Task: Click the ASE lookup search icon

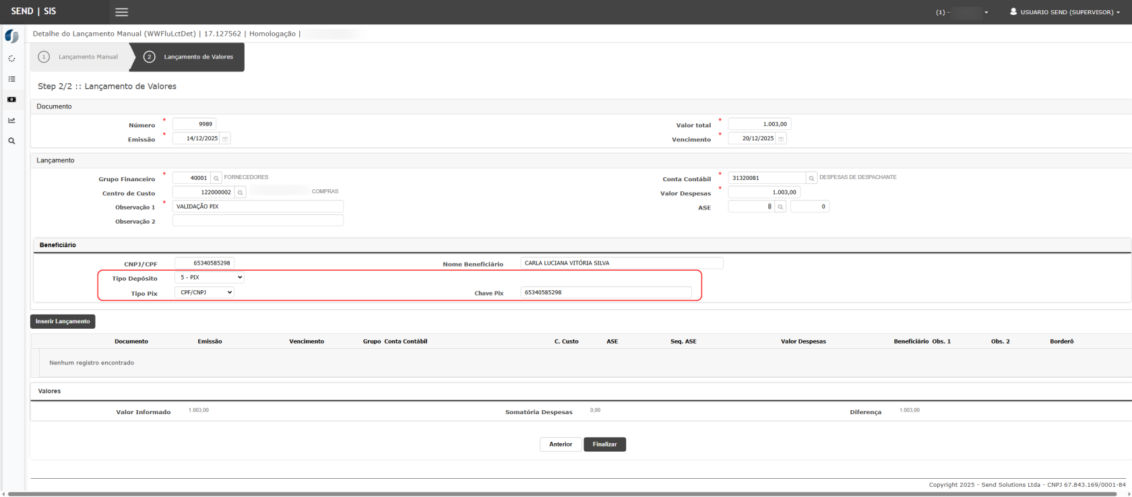Action: pos(780,207)
